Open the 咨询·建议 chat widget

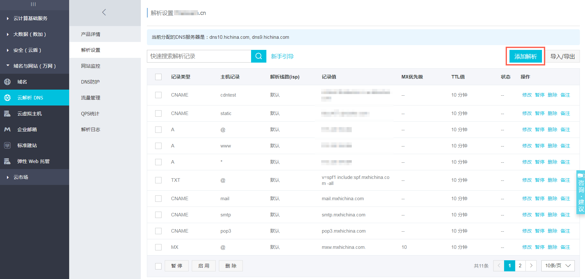(581, 192)
